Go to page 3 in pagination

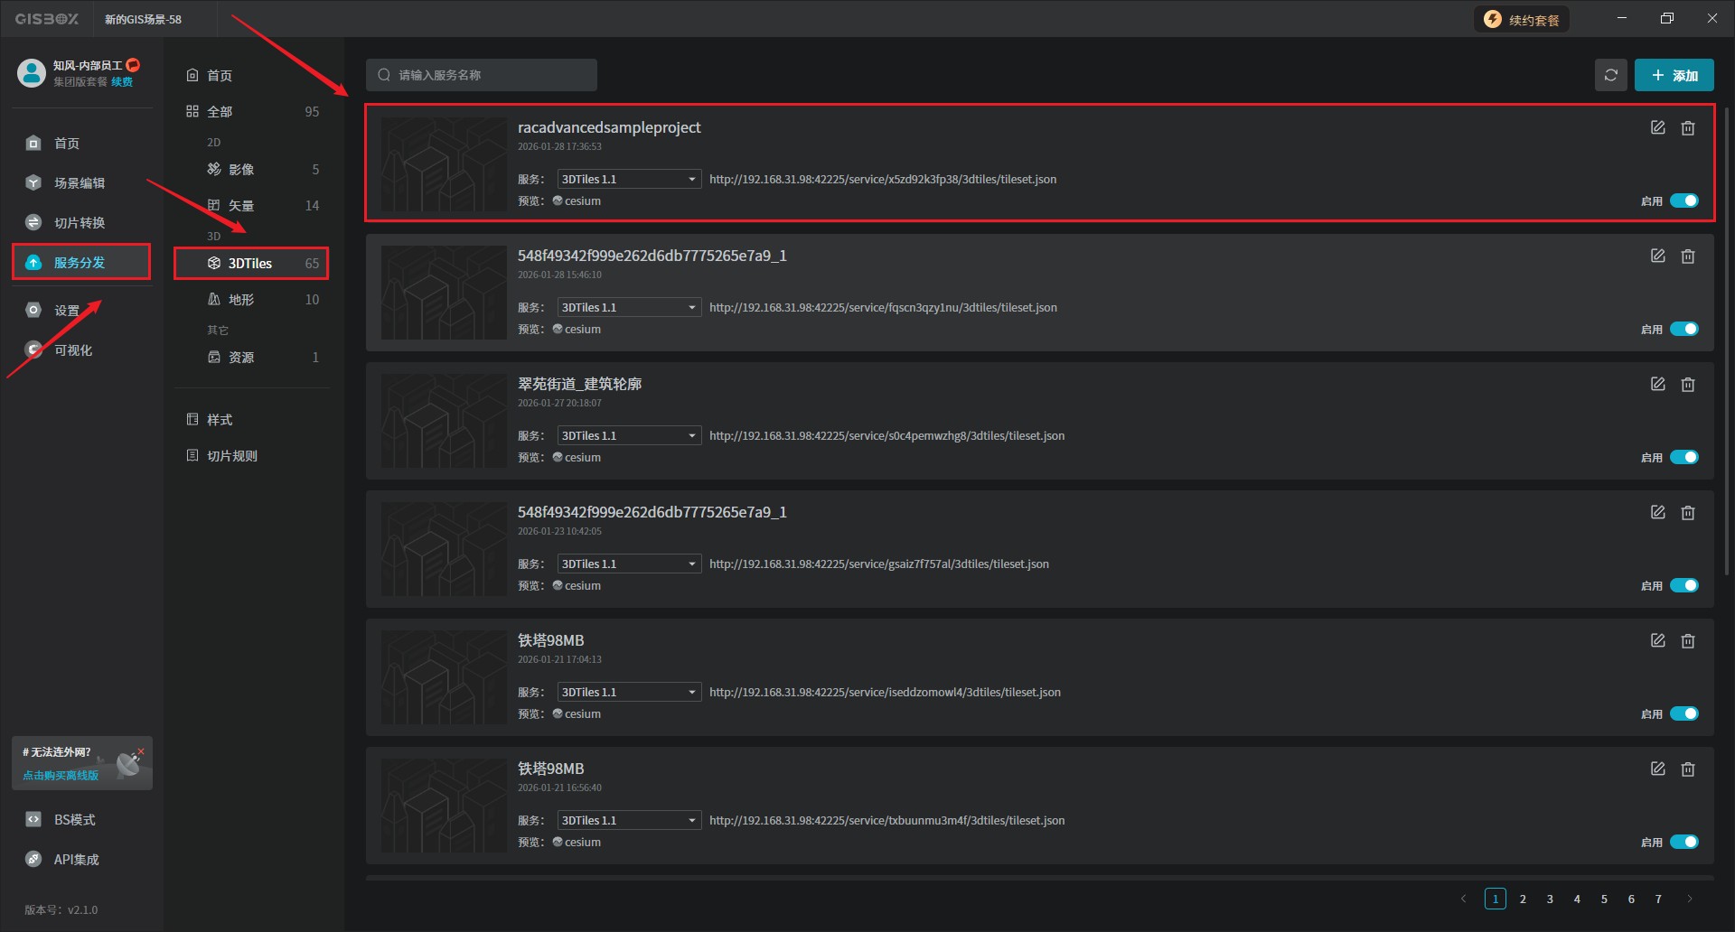pos(1550,899)
